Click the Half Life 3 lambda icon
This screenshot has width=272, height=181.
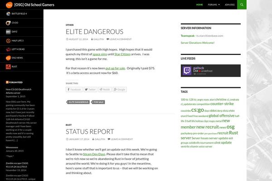pos(8,41)
